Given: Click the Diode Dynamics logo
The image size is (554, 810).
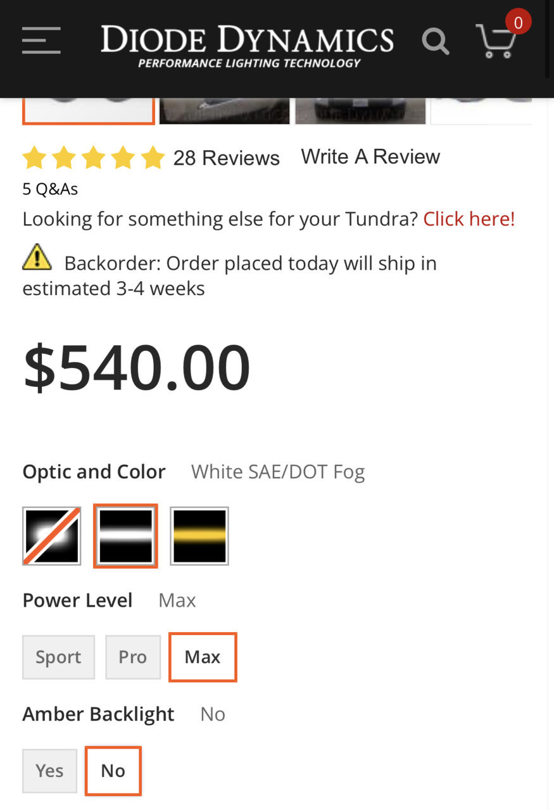Looking at the screenshot, I should (x=247, y=46).
